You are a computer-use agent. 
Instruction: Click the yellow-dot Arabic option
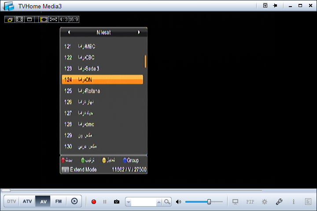coord(109,160)
